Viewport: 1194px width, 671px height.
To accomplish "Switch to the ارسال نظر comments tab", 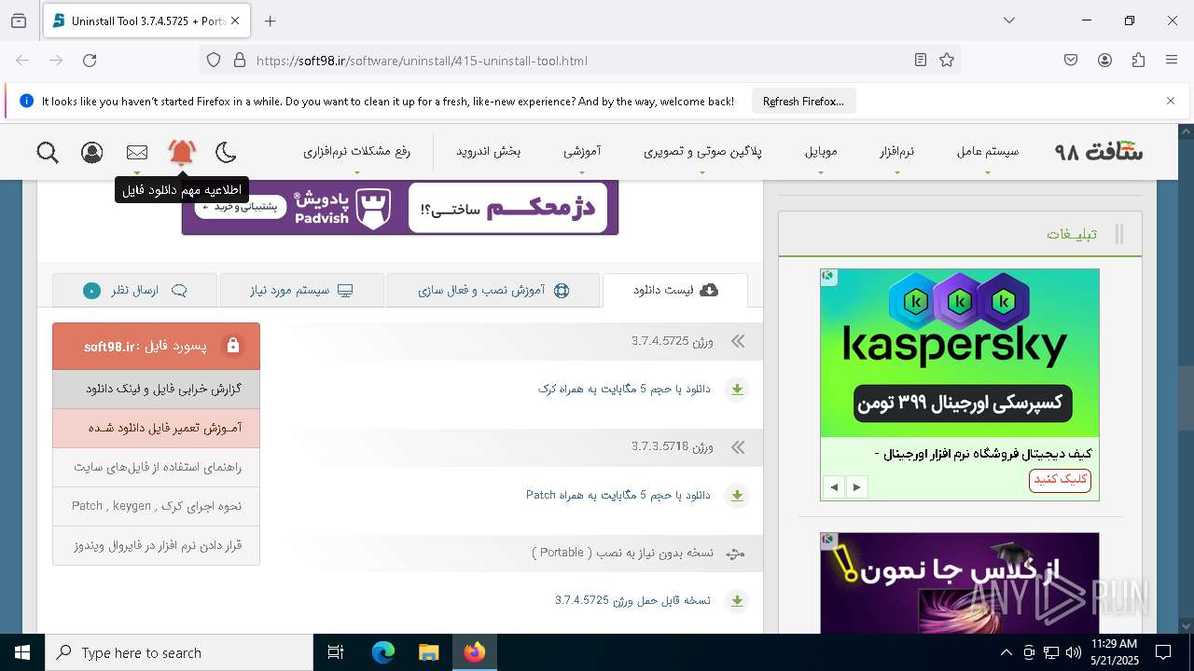I will 134,290.
